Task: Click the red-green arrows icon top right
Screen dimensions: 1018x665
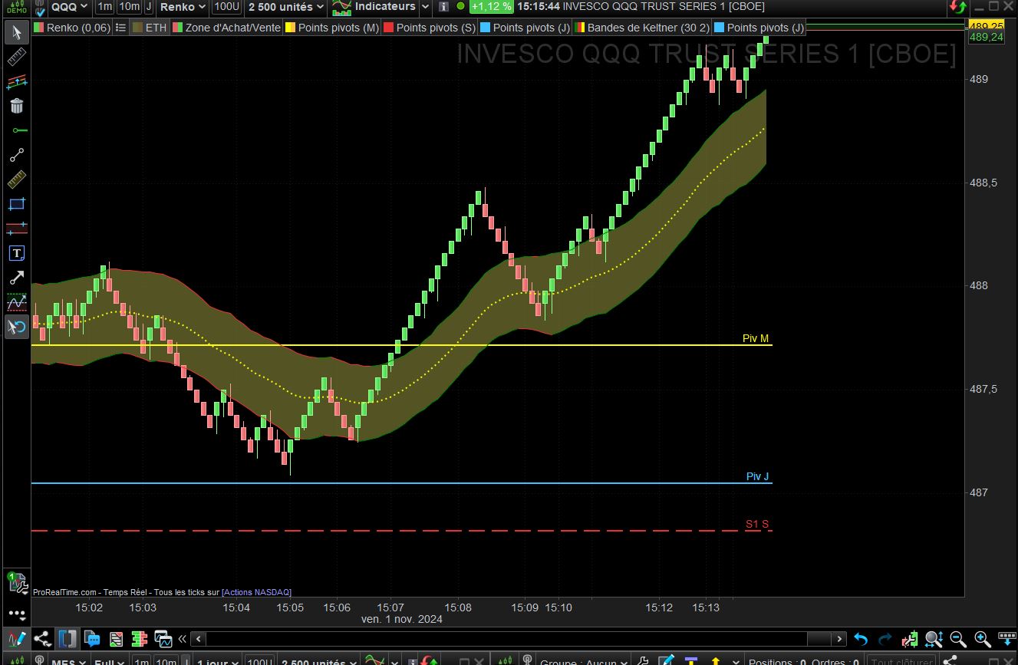Action: click(959, 7)
